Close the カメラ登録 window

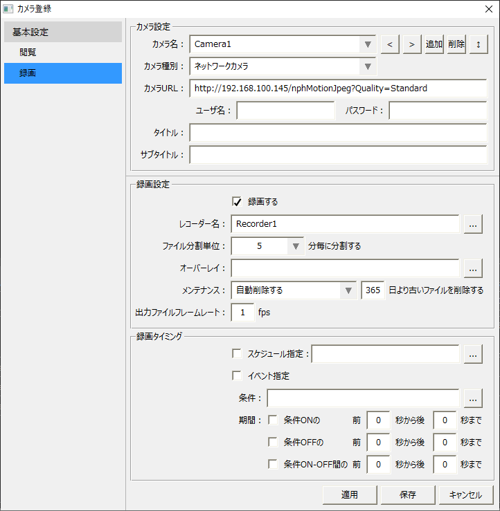[489, 9]
